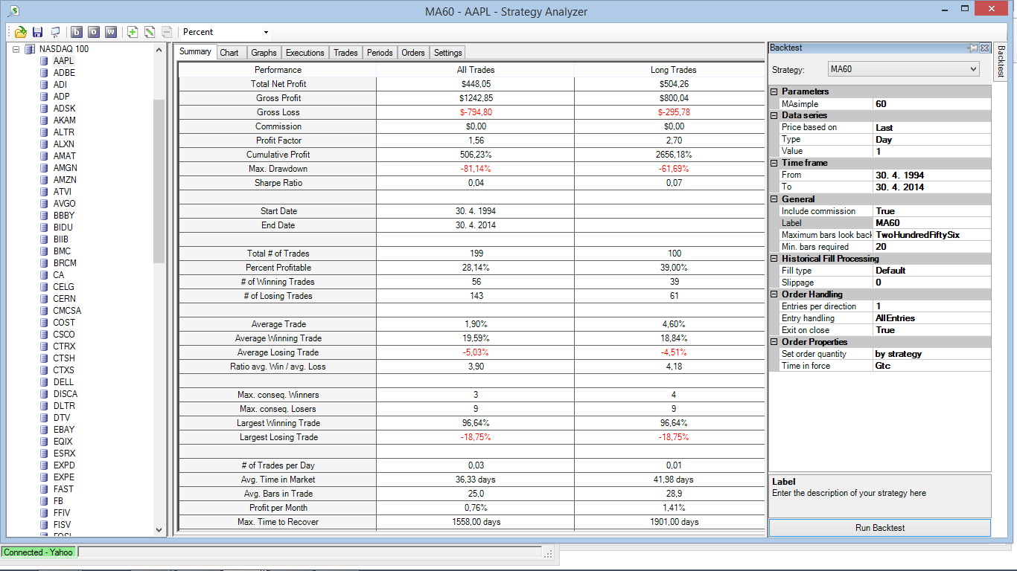Click the All Trades net profit "$448,05"
The image size is (1017, 571).
coord(476,84)
